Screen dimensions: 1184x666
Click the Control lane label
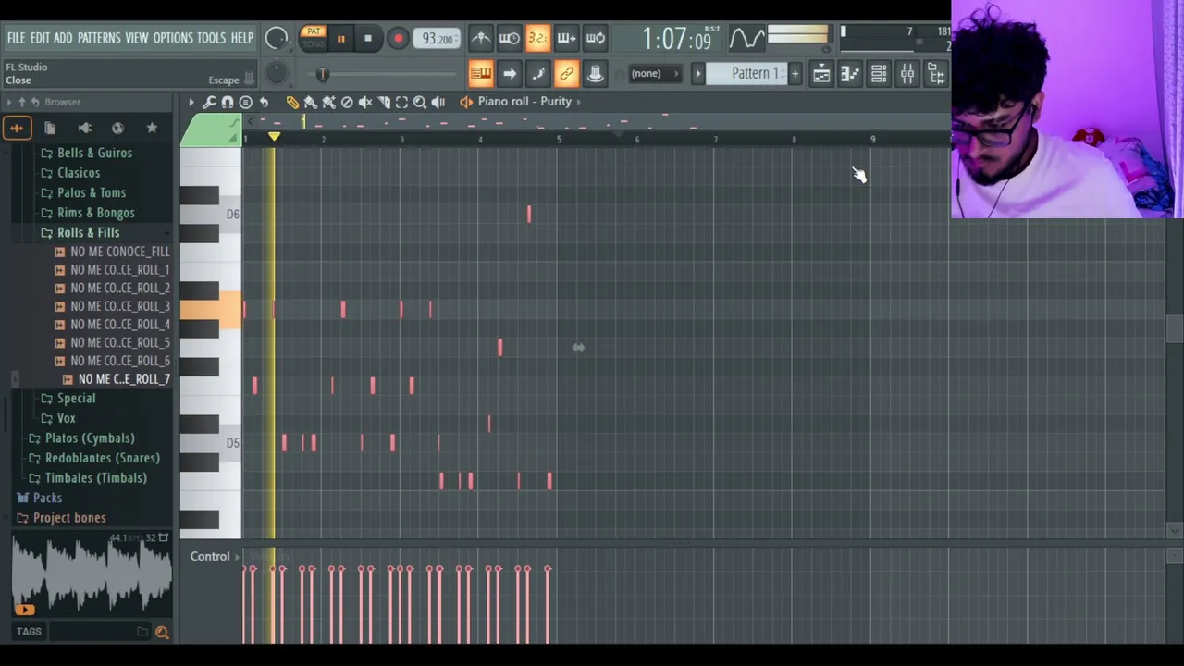click(210, 557)
